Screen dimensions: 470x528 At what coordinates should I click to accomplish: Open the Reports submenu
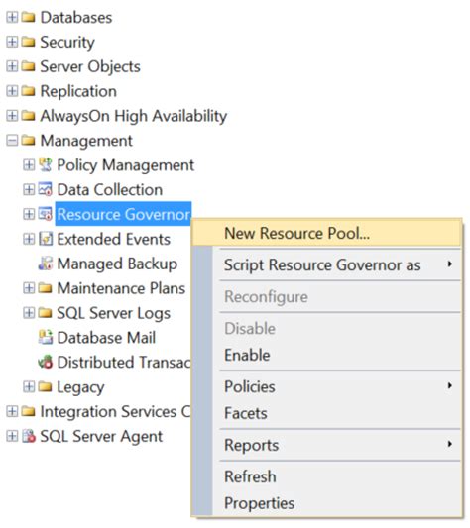click(x=326, y=445)
